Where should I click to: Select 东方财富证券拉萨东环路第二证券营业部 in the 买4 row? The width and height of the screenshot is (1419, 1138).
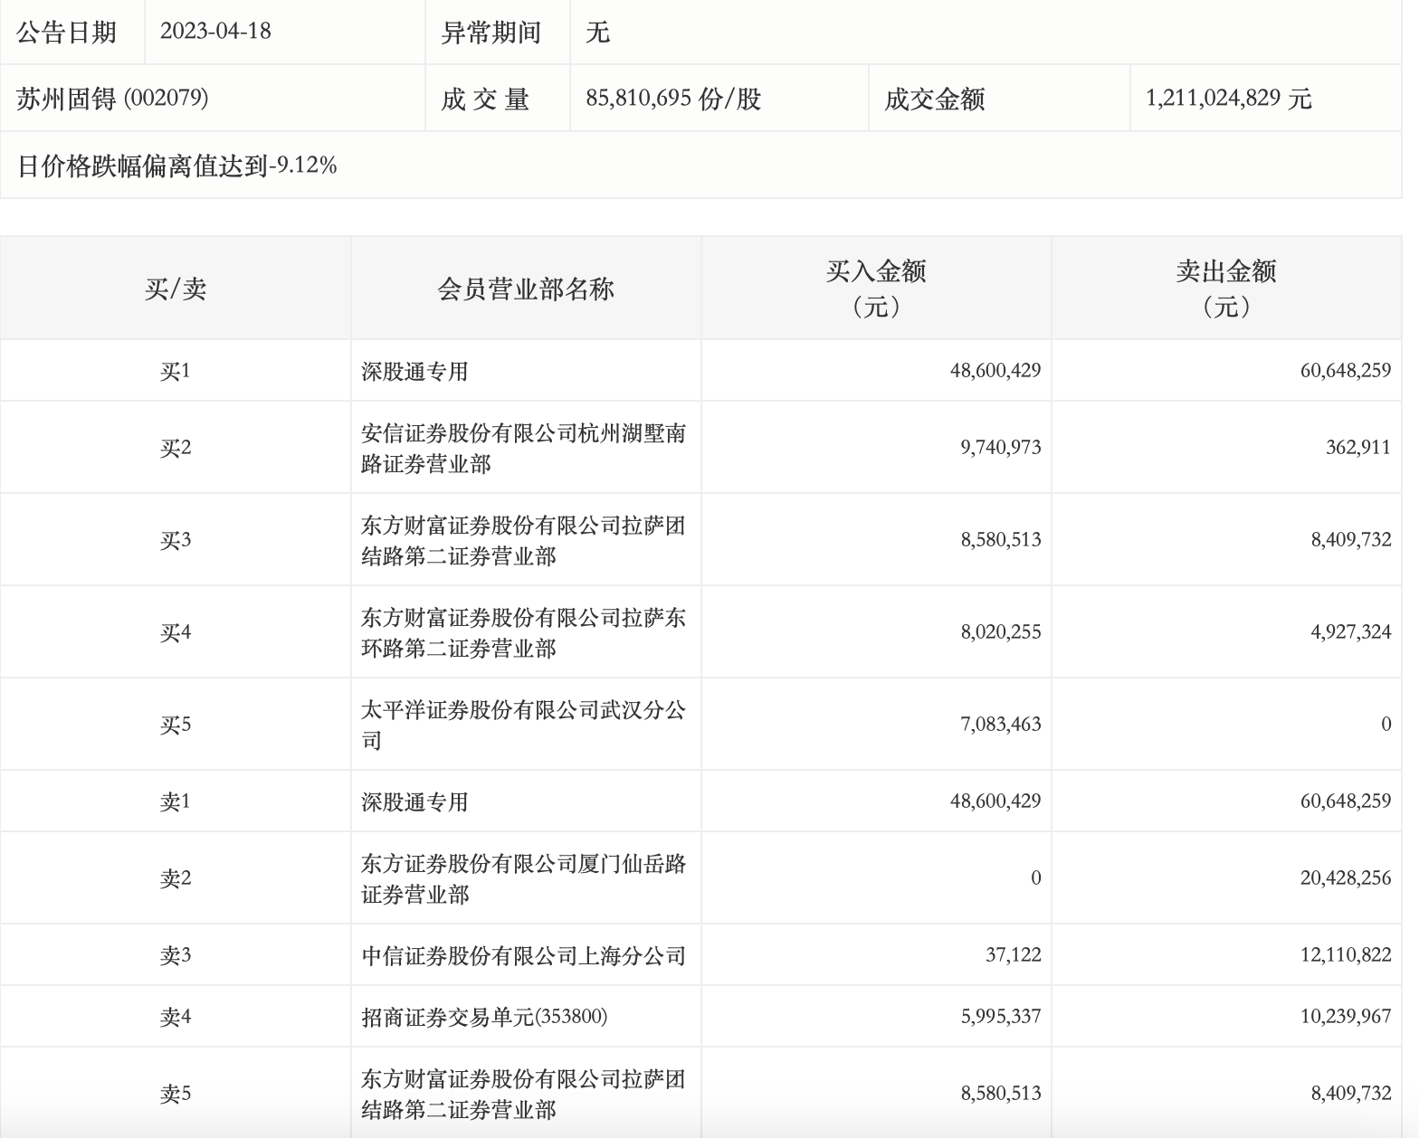click(523, 633)
